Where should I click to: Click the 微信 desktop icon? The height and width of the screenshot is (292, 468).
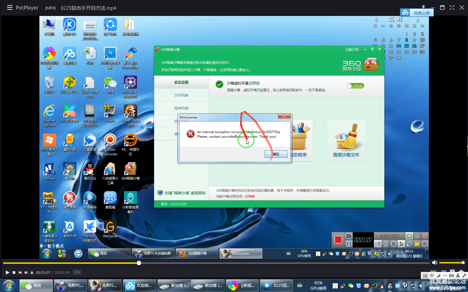(x=110, y=85)
